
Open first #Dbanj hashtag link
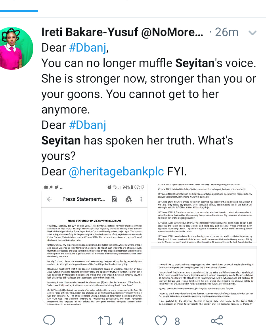88,48
